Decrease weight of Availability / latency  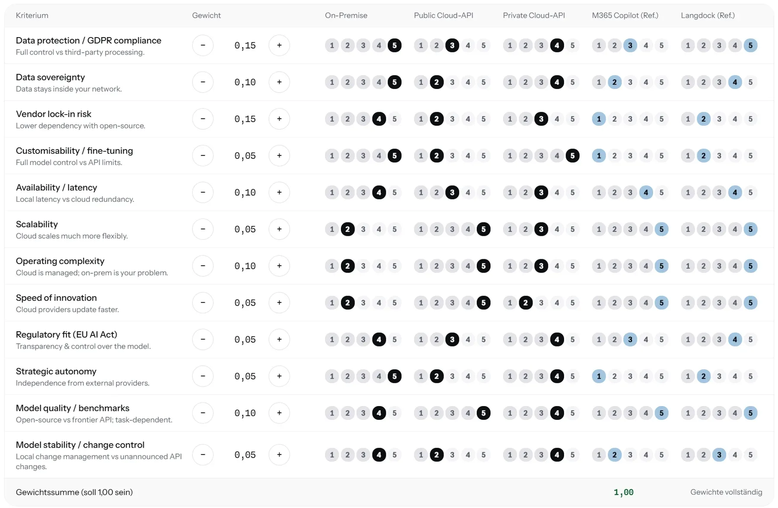pos(203,192)
